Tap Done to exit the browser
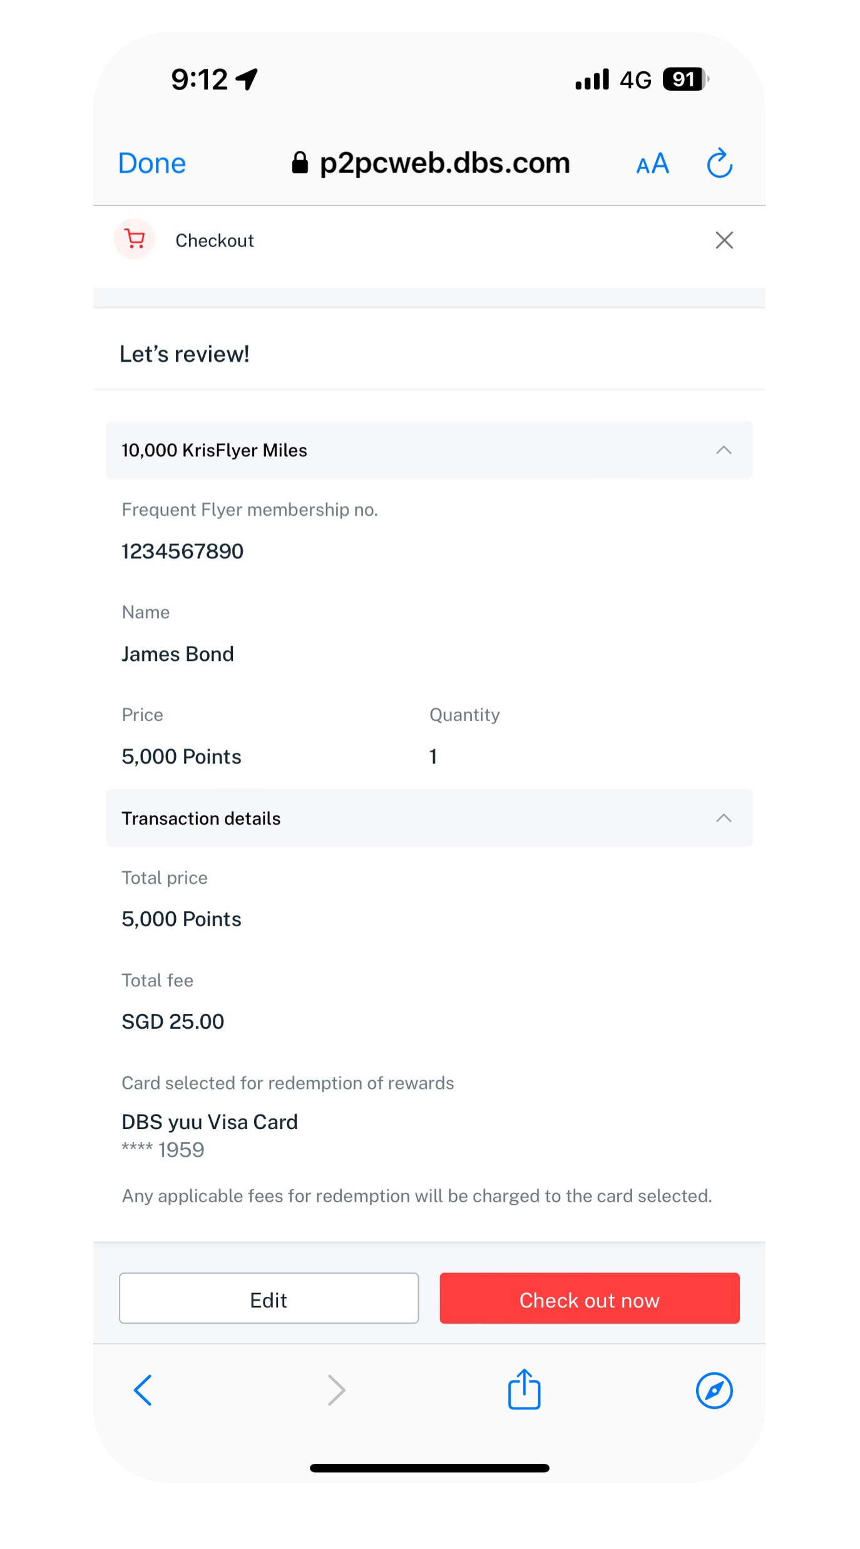 click(152, 163)
